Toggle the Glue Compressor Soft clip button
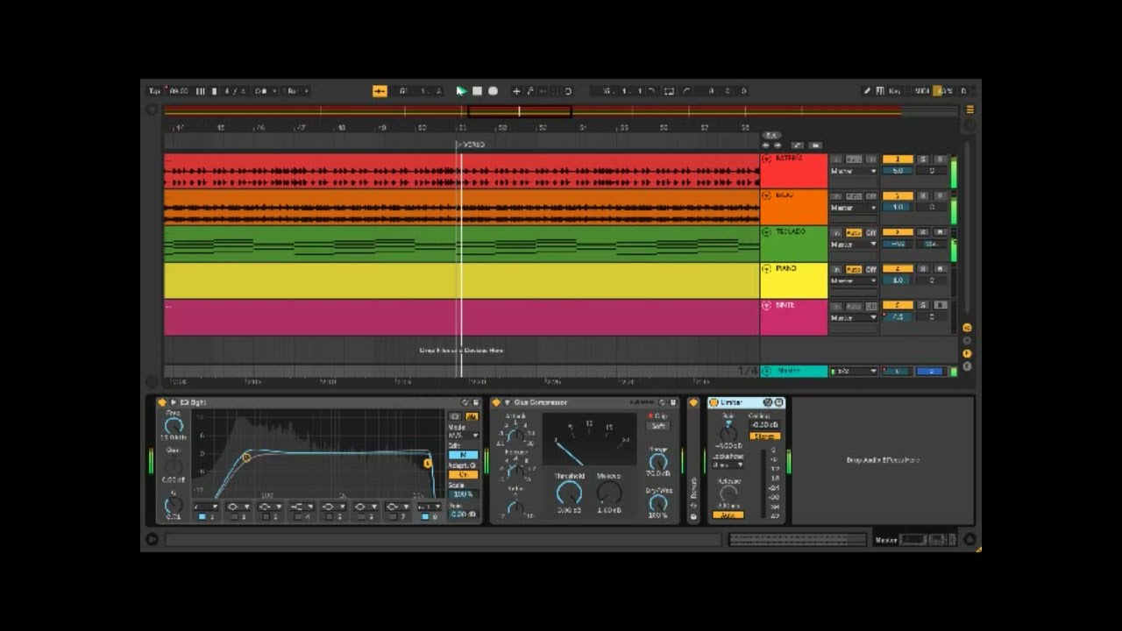1122x631 pixels. (x=657, y=426)
